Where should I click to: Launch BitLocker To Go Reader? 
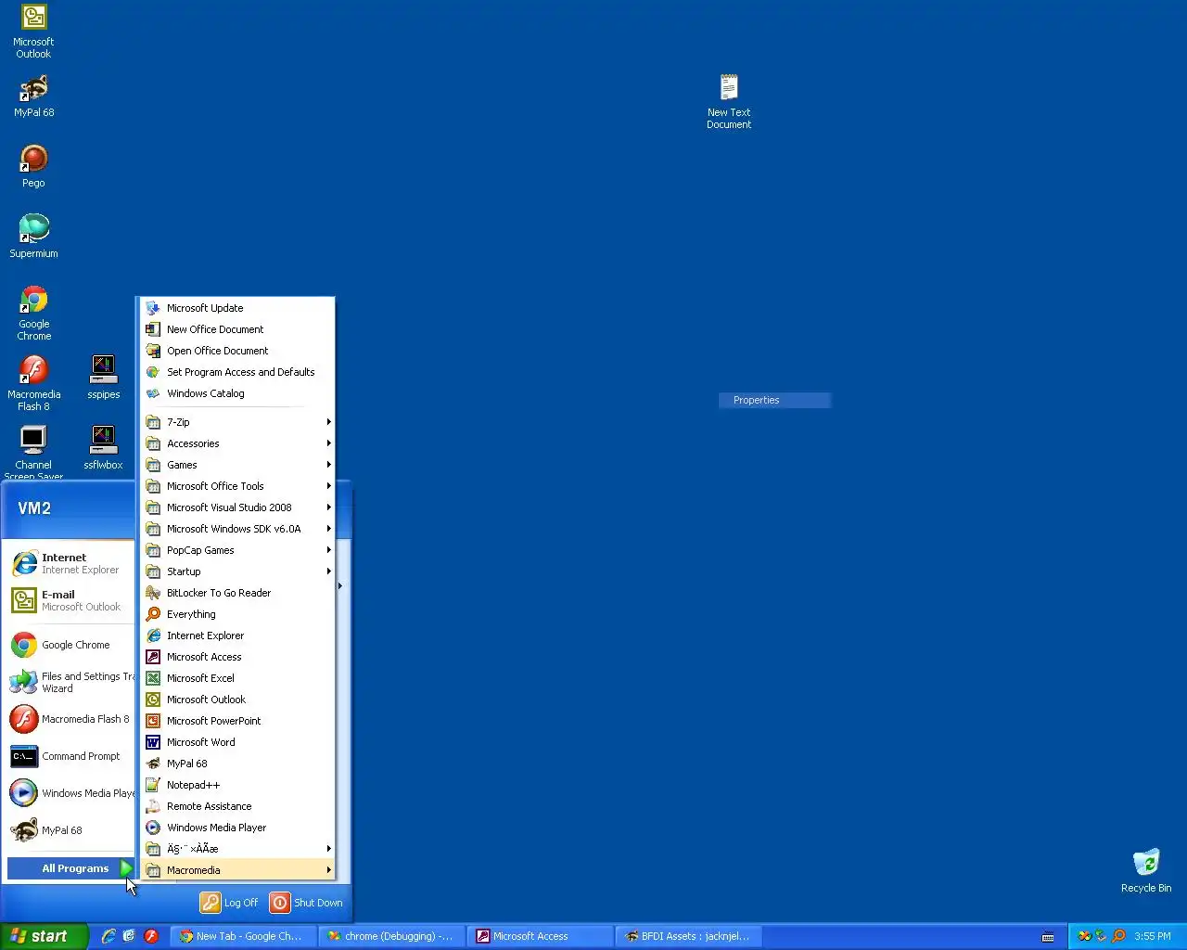coord(236,593)
